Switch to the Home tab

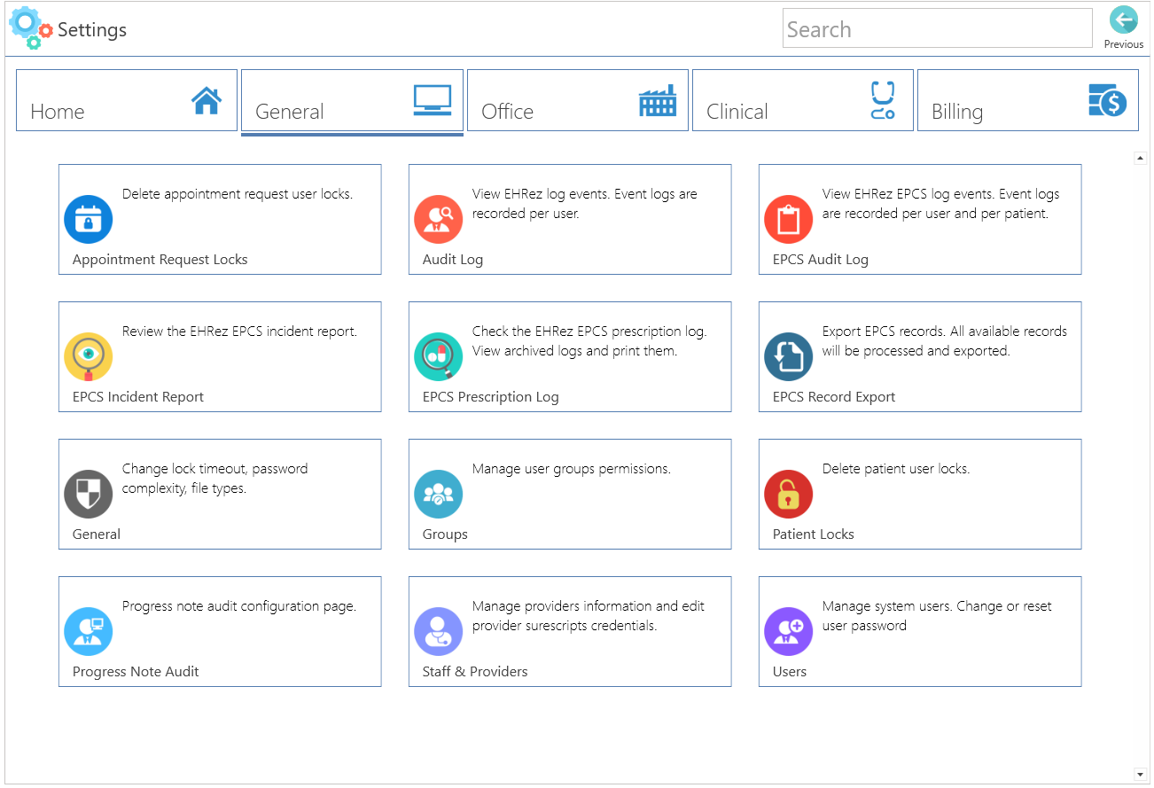pos(127,100)
